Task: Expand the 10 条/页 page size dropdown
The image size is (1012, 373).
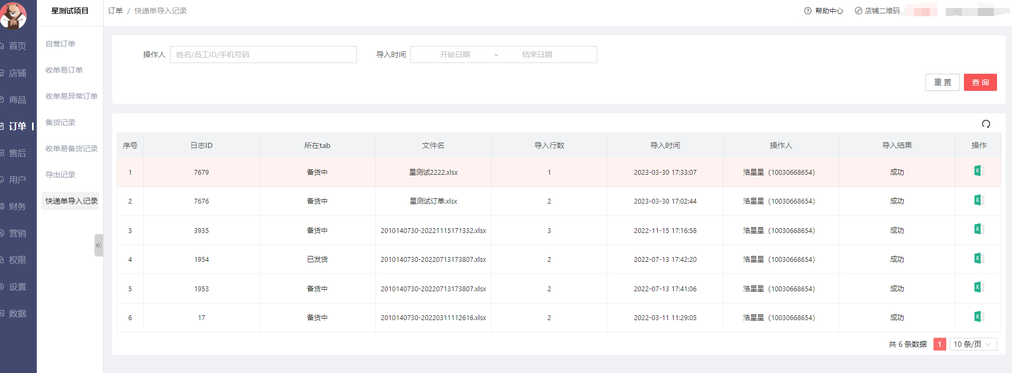Action: [972, 344]
